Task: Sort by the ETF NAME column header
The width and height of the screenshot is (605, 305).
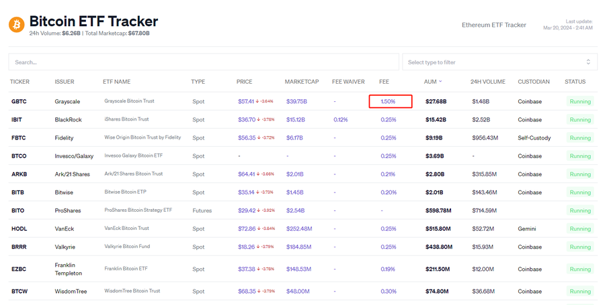Action: 116,82
